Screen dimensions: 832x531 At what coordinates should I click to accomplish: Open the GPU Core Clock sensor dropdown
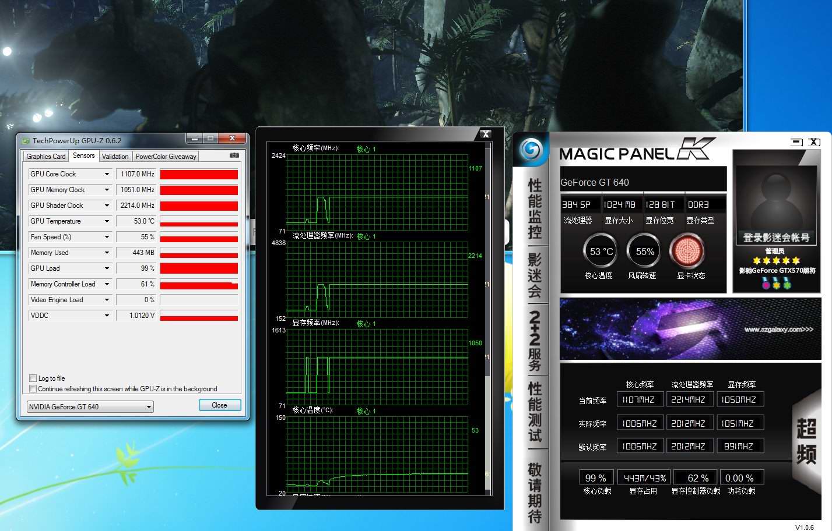point(107,174)
